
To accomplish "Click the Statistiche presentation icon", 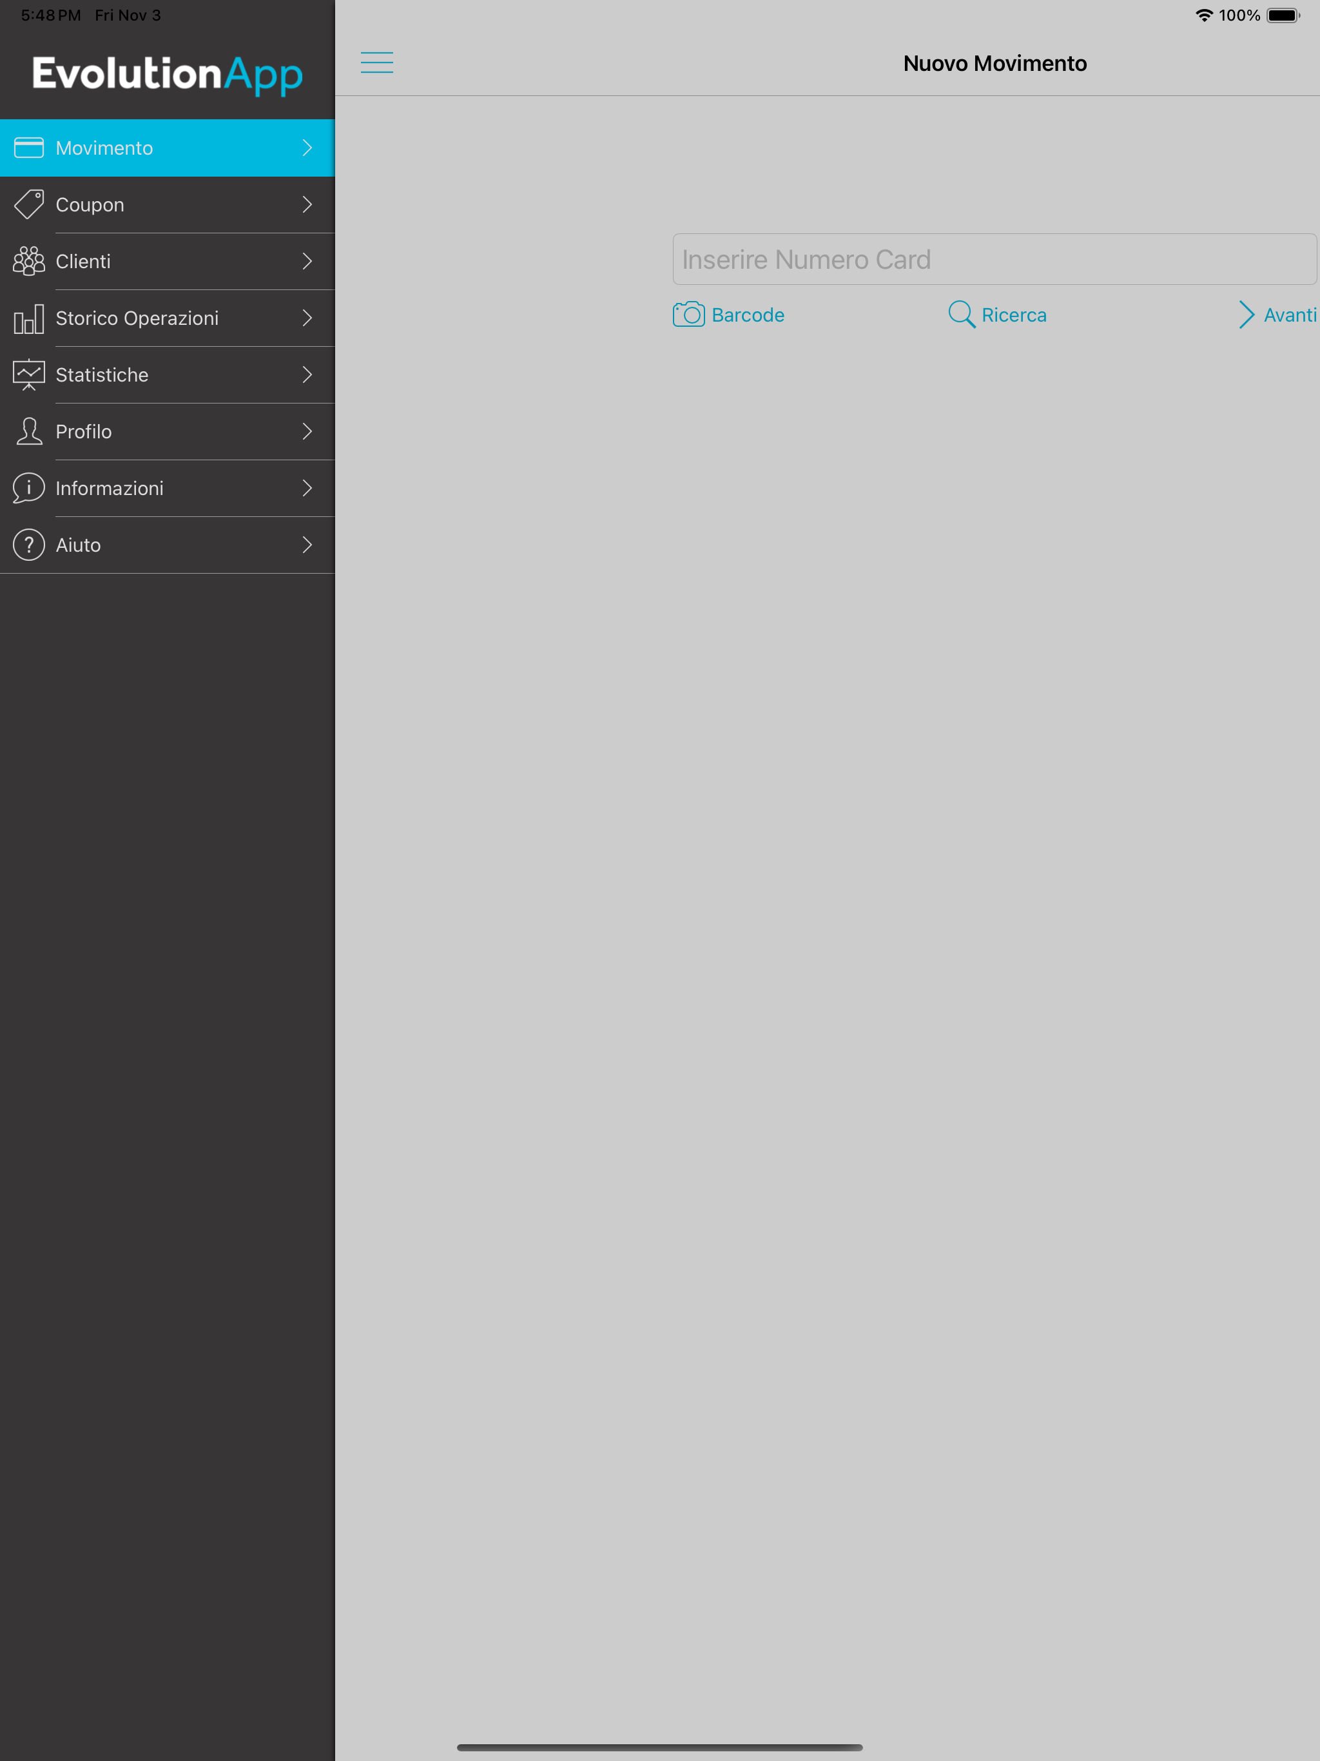I will point(28,375).
